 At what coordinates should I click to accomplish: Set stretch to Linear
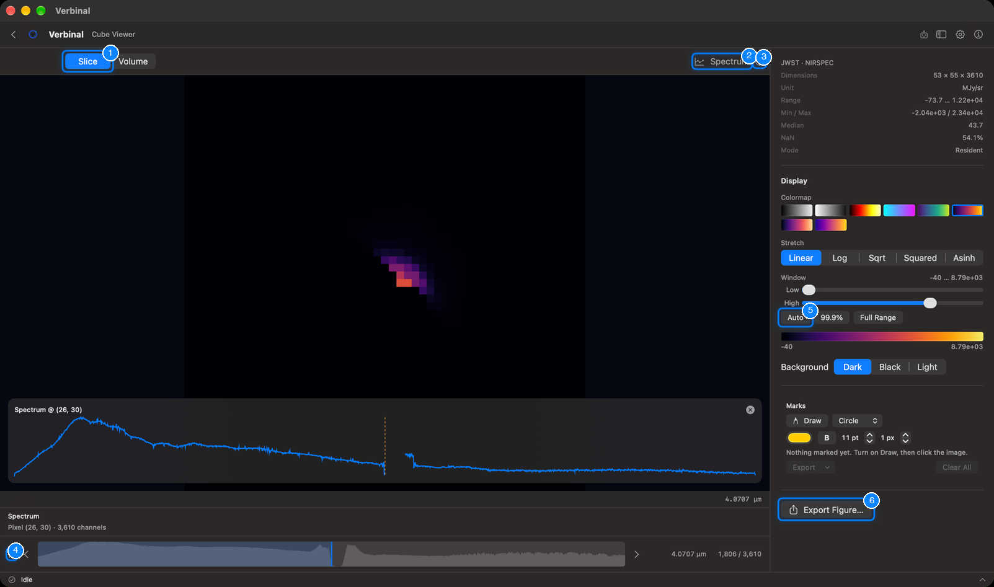[801, 258]
